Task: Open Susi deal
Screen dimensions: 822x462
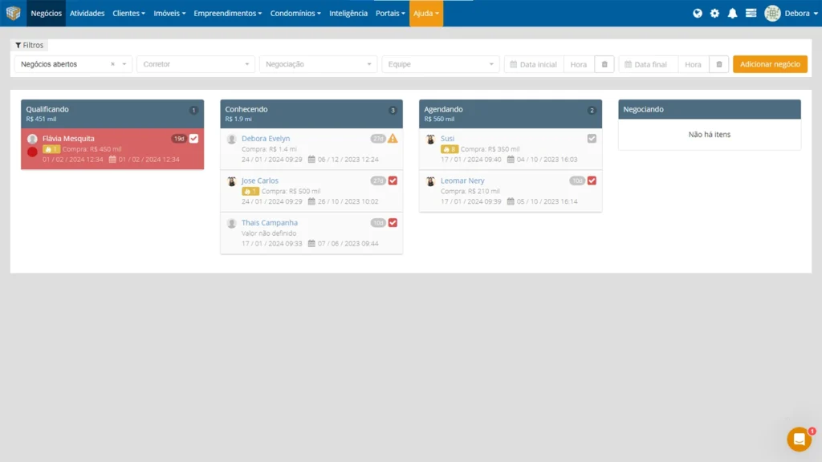Action: 447,138
